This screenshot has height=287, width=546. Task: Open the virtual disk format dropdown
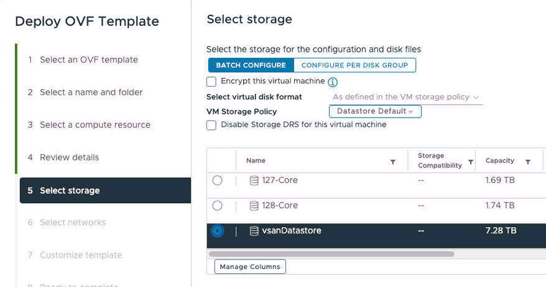click(x=405, y=97)
